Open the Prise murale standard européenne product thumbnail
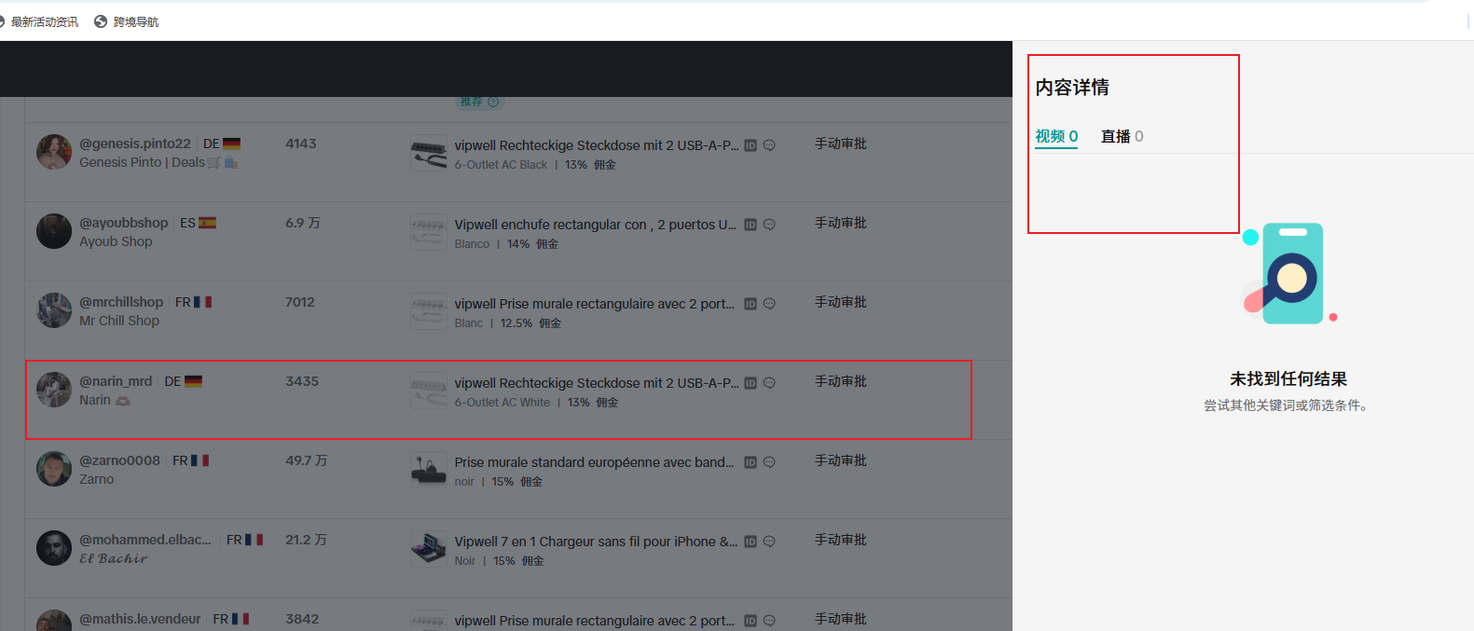 pos(429,470)
